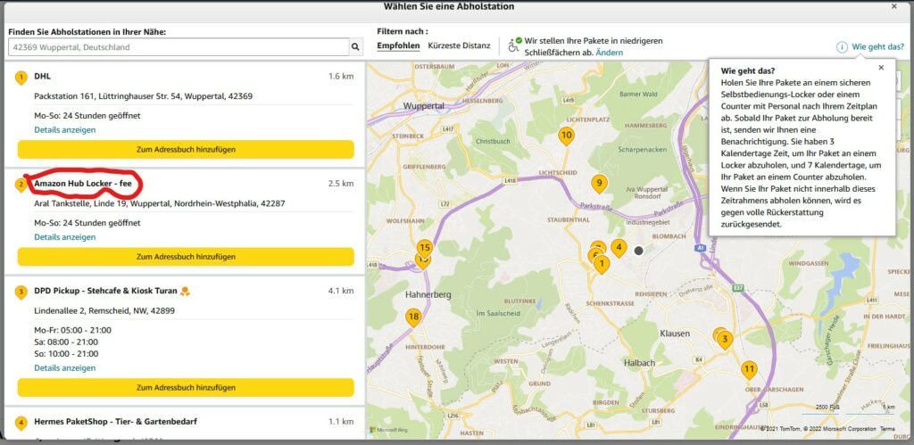Open the Wie geht das? help link
This screenshot has width=914, height=445.
pos(878,46)
